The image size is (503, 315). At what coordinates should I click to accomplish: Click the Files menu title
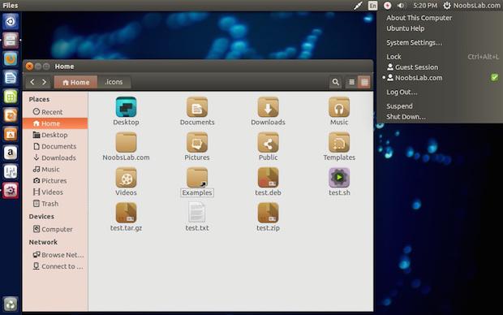pyautogui.click(x=11, y=6)
